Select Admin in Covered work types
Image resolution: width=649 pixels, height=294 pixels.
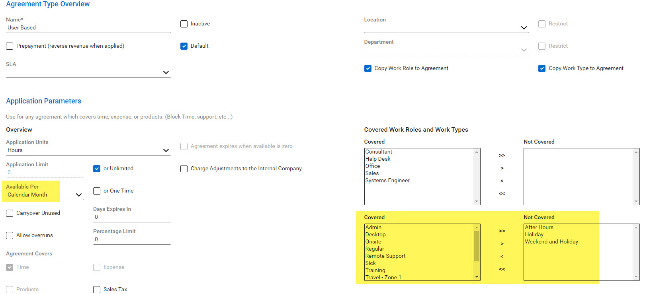[373, 228]
